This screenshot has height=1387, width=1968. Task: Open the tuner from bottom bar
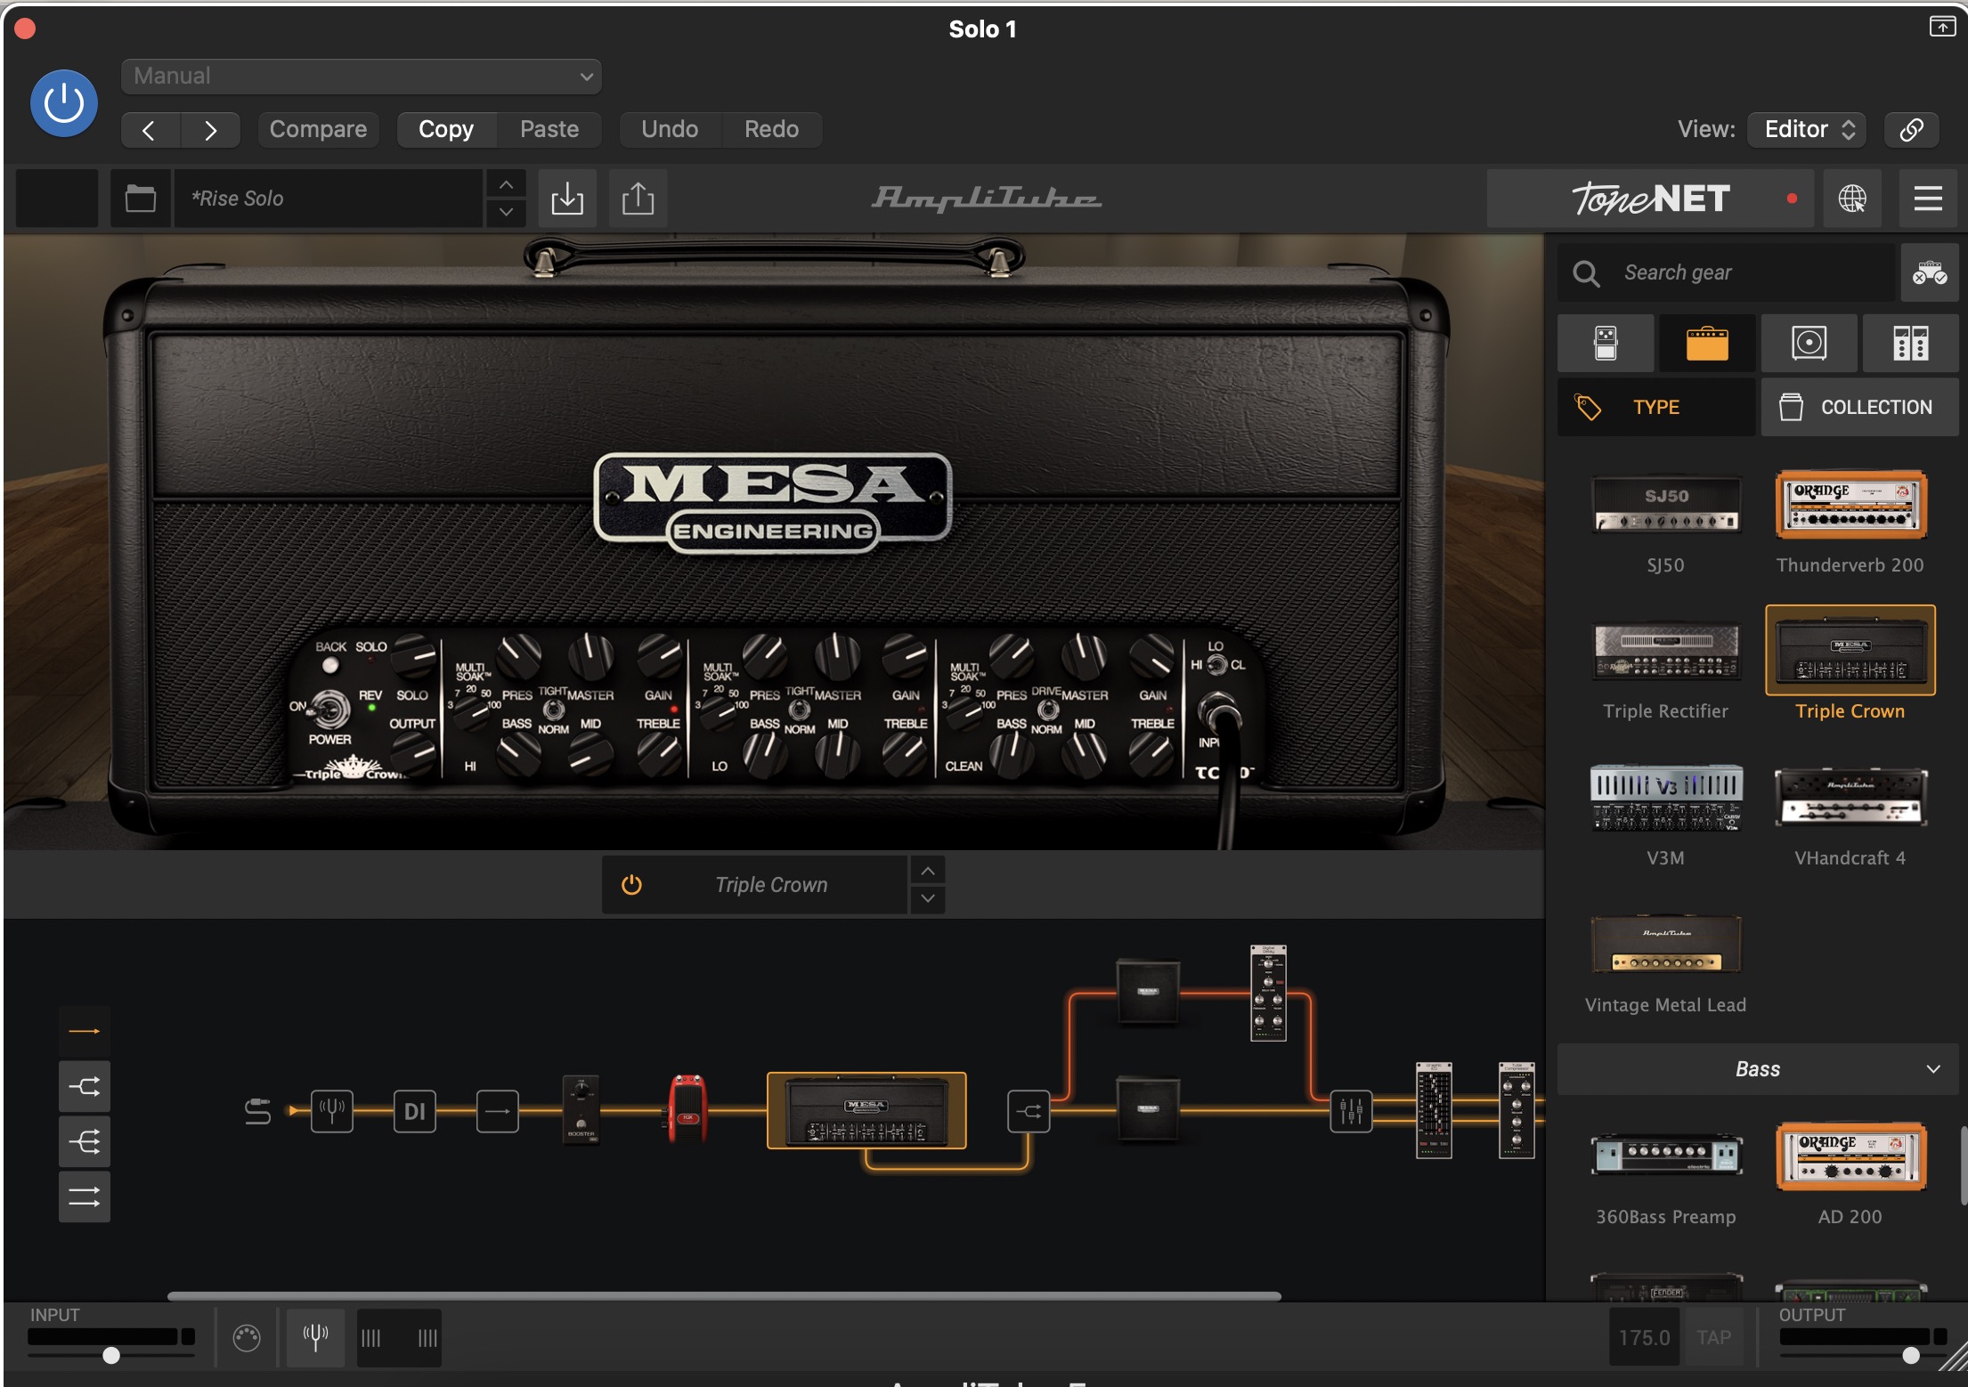click(x=315, y=1337)
